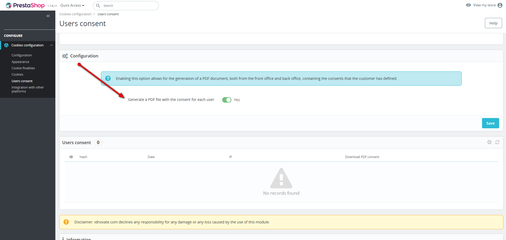Toggle the Generate PDF consent switch
The width and height of the screenshot is (506, 240).
227,100
